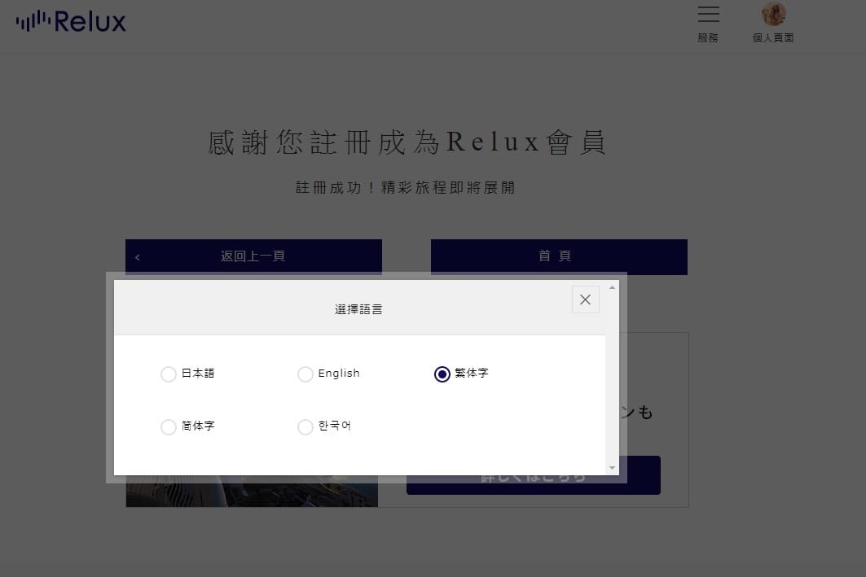Close the 選擇語言 dialog with the X
This screenshot has width=866, height=577.
(x=585, y=299)
